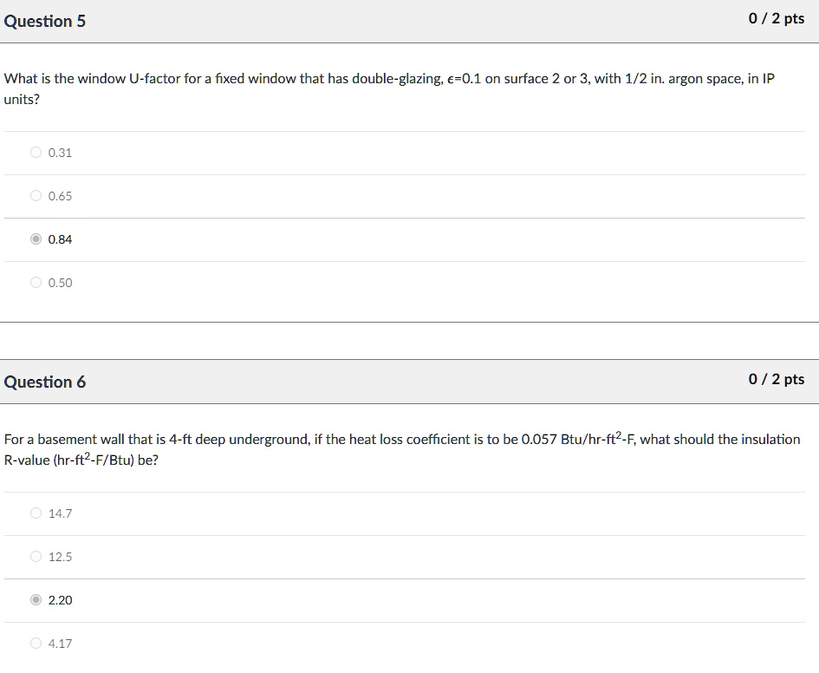Pick the 4.17 answer radio button
The image size is (819, 673).
tap(36, 644)
